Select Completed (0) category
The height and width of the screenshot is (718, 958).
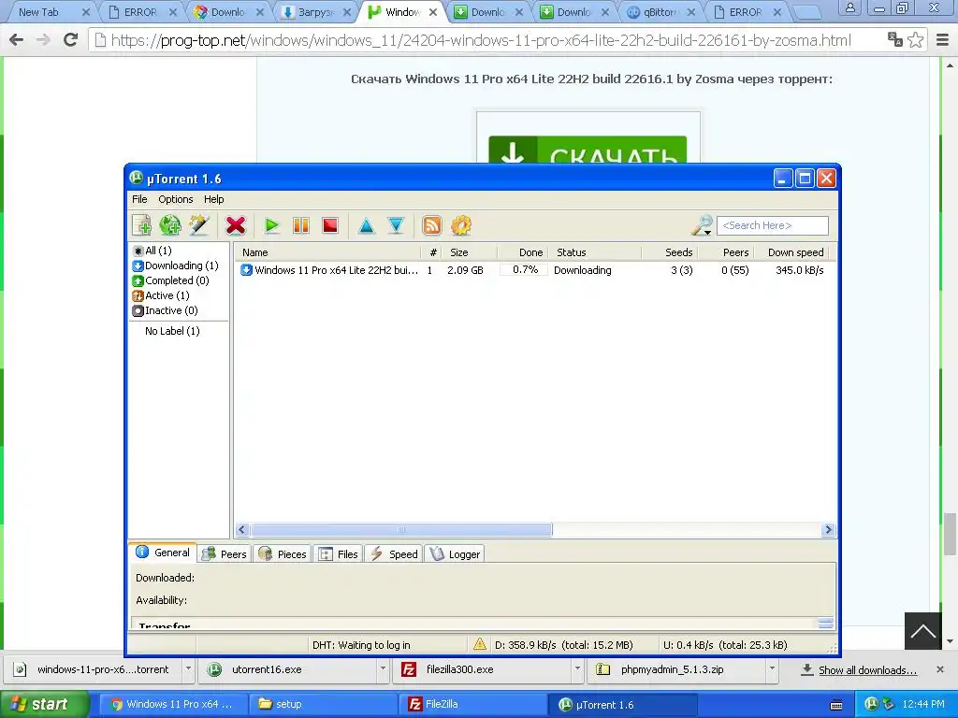point(170,280)
